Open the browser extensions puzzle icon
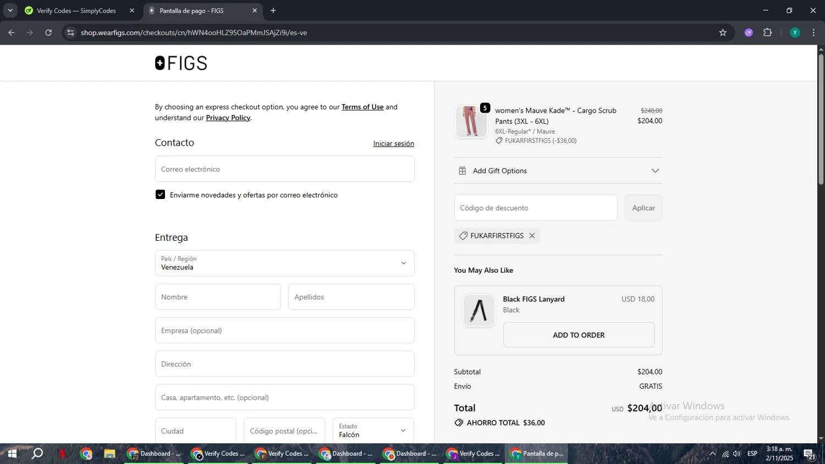 click(x=768, y=33)
